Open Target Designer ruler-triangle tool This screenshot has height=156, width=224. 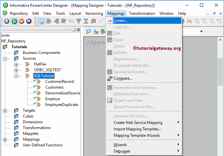click(96, 31)
